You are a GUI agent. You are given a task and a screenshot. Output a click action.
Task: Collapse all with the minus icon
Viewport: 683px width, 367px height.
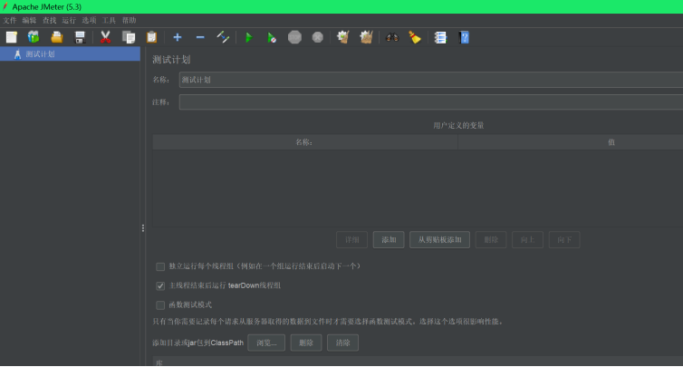tap(200, 37)
